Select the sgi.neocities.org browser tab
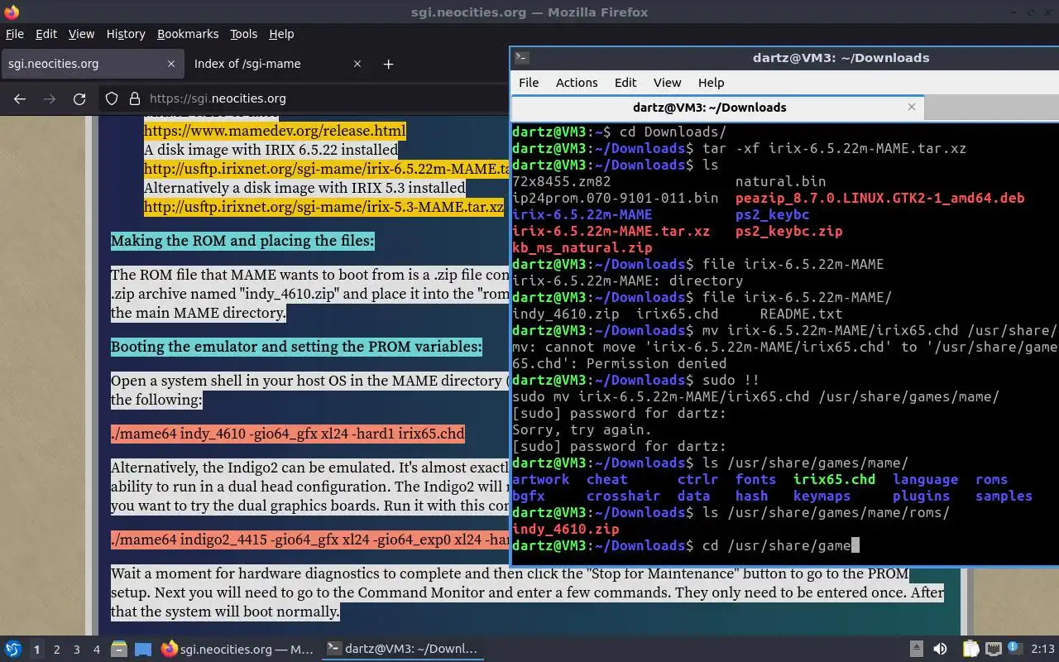 click(91, 64)
